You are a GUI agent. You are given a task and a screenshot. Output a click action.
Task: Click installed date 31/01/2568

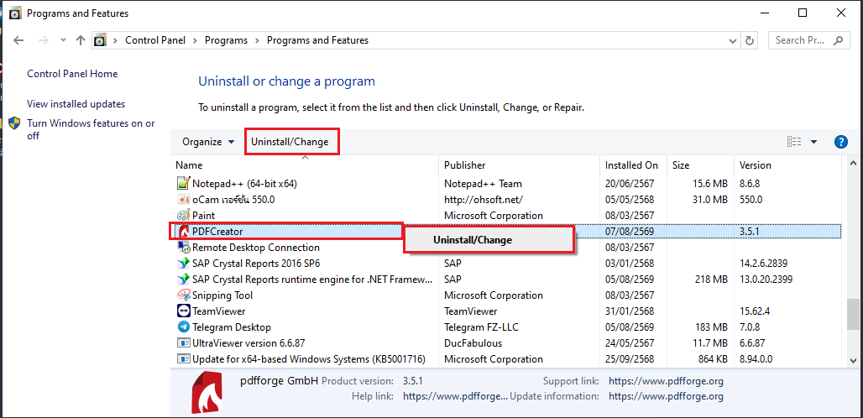[630, 311]
